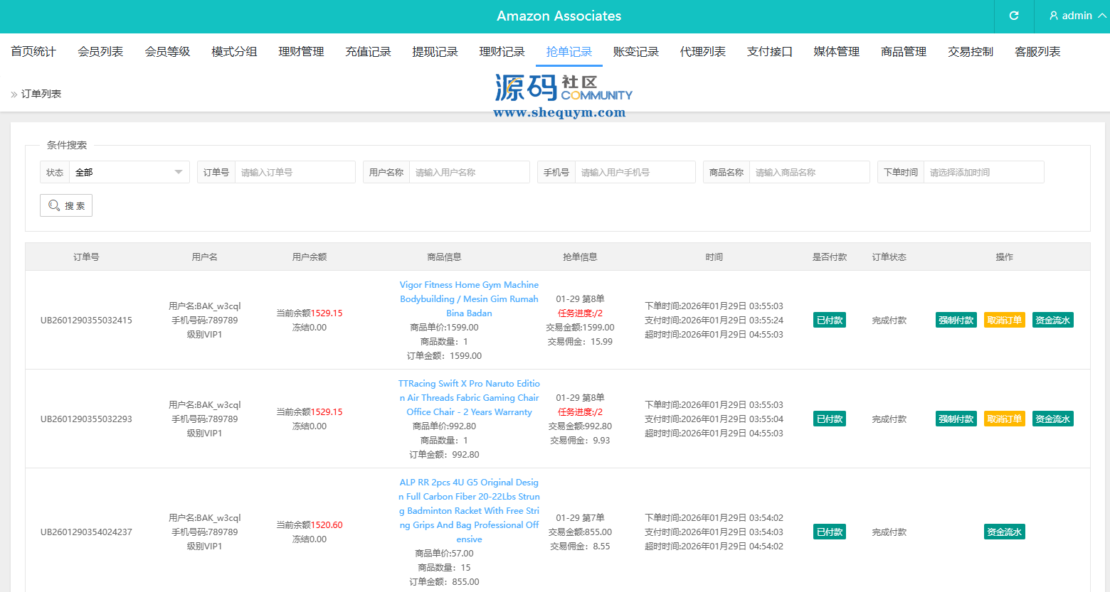Click 取消订单 on the second order

(x=1004, y=419)
